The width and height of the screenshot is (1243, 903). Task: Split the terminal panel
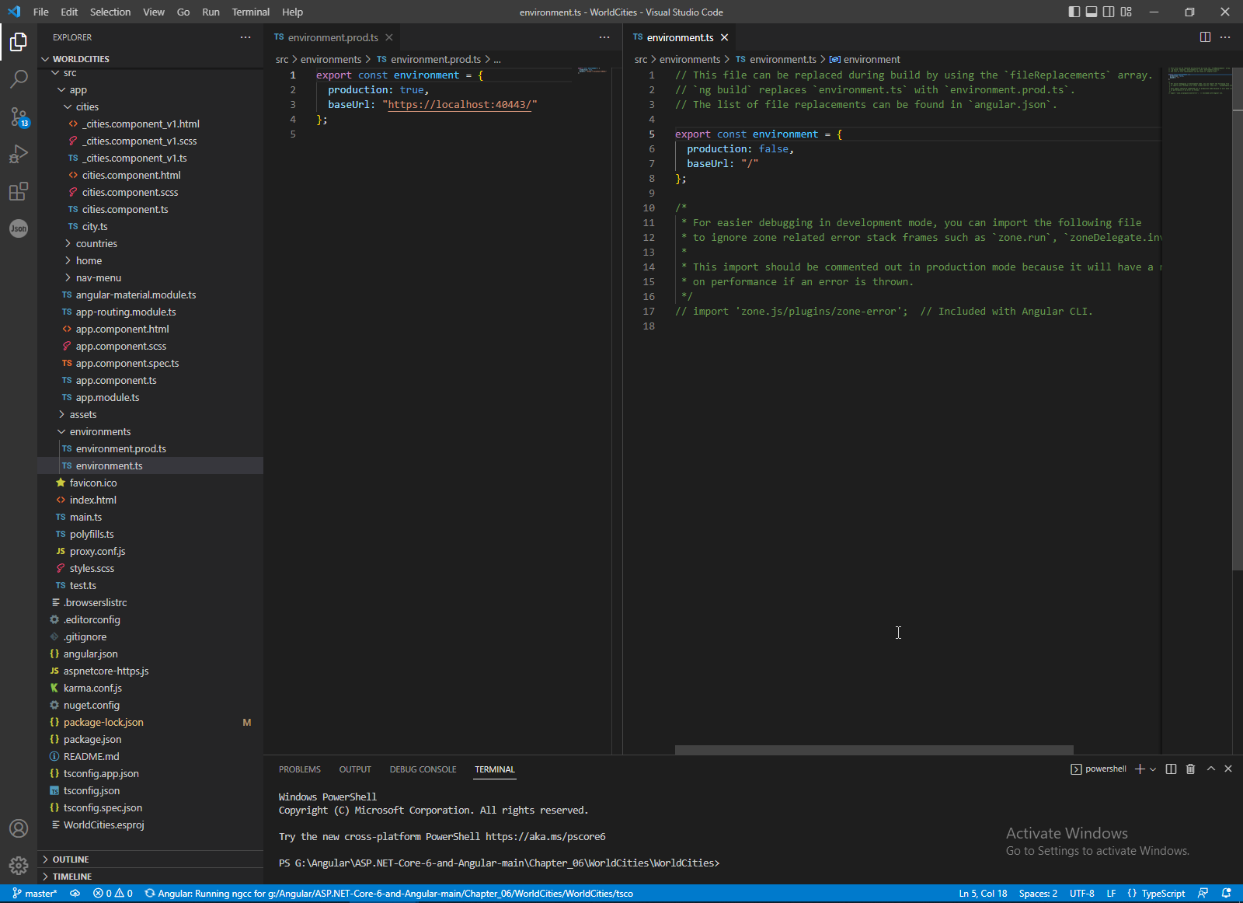click(1171, 769)
